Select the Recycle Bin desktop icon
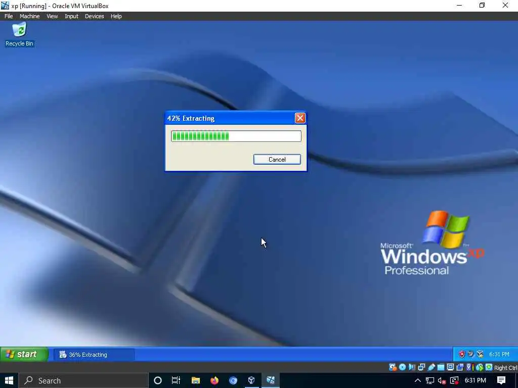This screenshot has height=388, width=518. pyautogui.click(x=20, y=35)
